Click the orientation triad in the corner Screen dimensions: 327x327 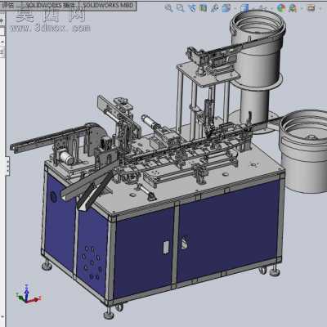click(28, 294)
